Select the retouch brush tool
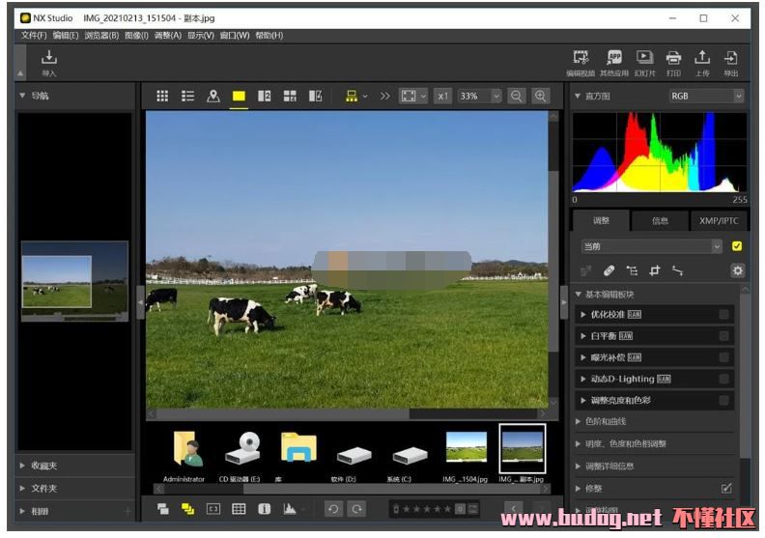765x538 pixels. point(609,270)
